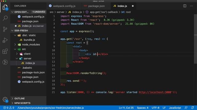Open package-lock.json in file tree

pos(28,72)
